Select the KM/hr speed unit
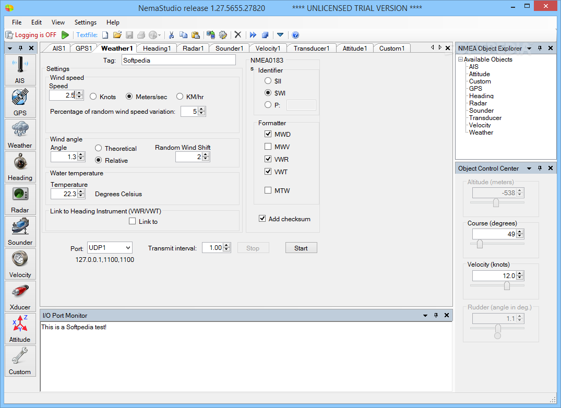 coord(190,97)
